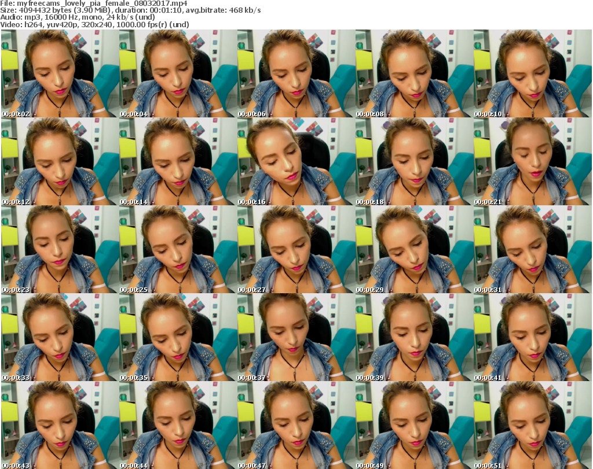The image size is (593, 469).
Task: View the thumbnail stamped 00:00:51
Action: [532, 425]
